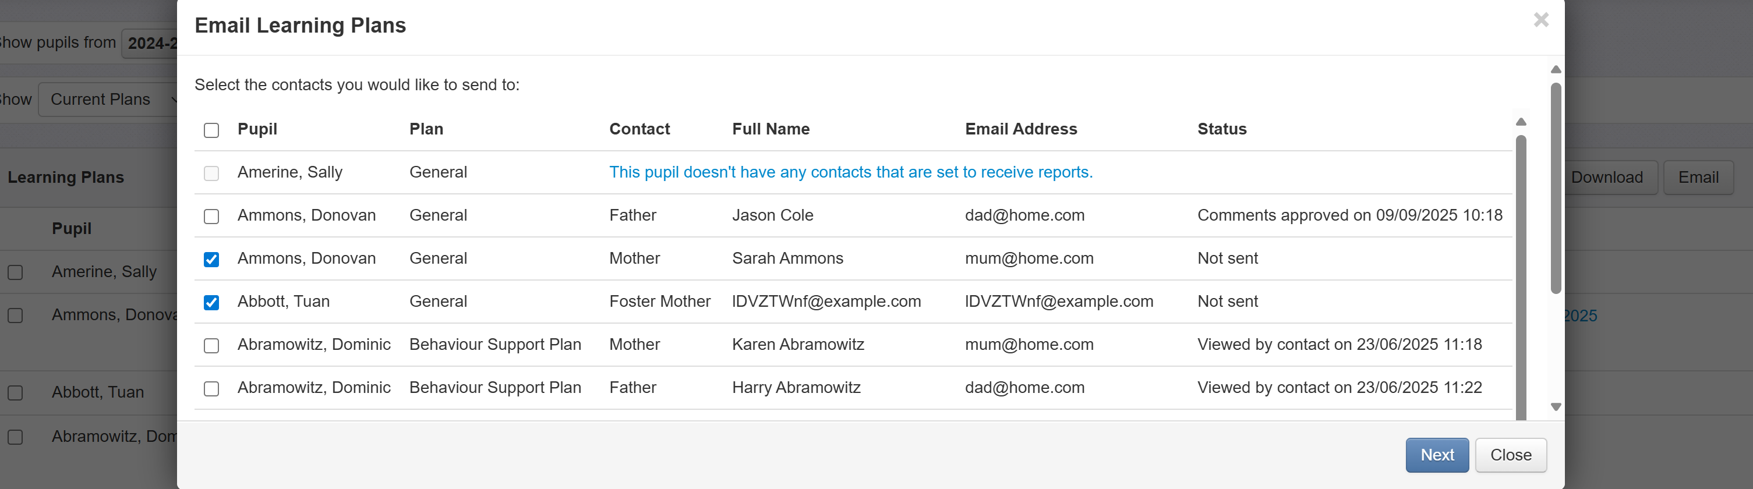
Task: Uncheck the Sarah Ammons contact row
Action: (x=211, y=259)
